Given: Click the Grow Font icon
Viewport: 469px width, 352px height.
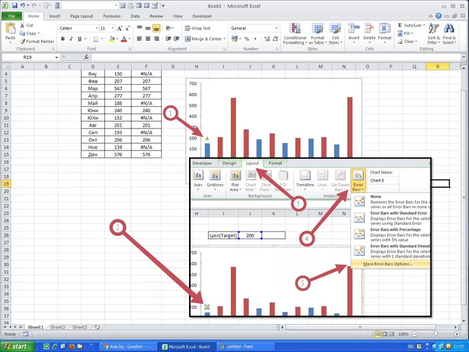Looking at the screenshot, I should coord(120,29).
